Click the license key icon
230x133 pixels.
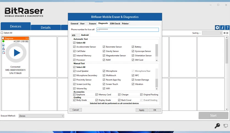point(217,126)
